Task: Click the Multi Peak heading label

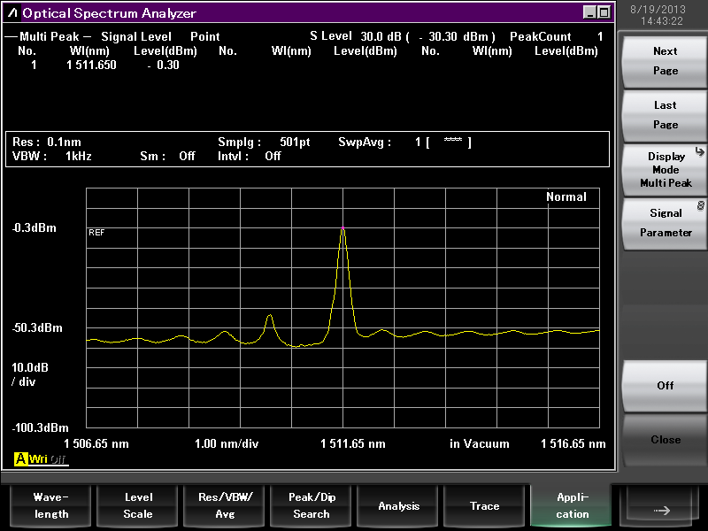Action: [50, 36]
